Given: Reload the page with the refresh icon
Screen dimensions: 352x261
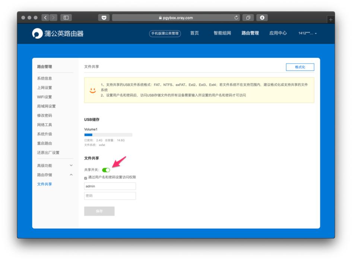Looking at the screenshot, I should point(236,17).
